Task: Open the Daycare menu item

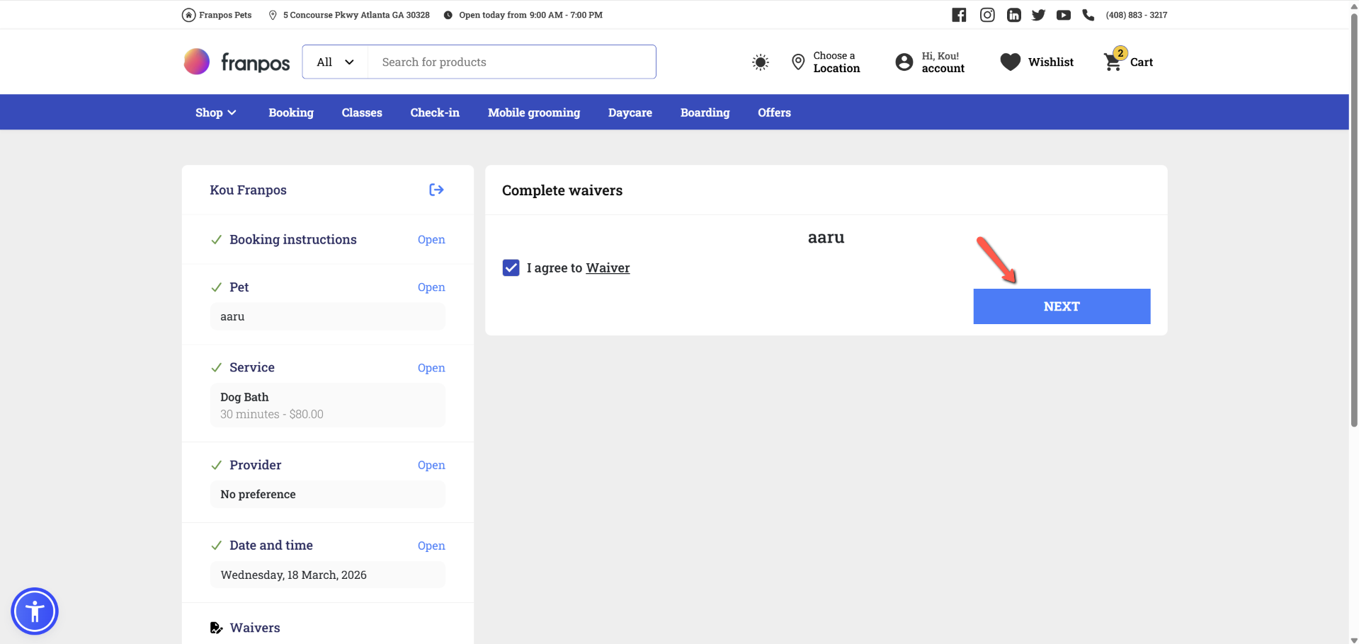Action: (x=630, y=113)
